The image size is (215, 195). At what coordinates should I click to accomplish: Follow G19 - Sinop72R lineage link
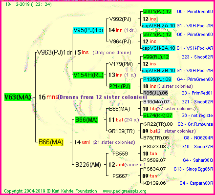pyautogui.click(x=197, y=147)
